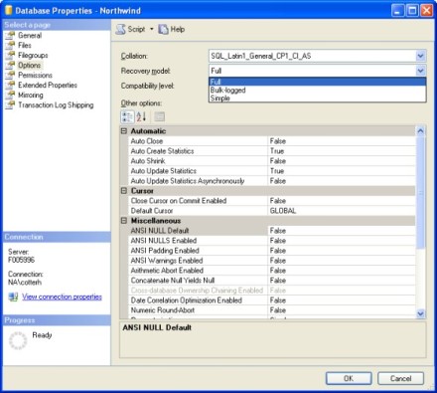437x393 pixels.
Task: Select the Options page
Action: point(30,65)
